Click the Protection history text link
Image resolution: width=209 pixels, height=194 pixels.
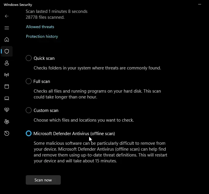coord(42,36)
